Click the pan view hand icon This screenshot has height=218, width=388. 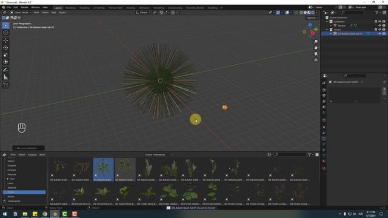point(316,48)
